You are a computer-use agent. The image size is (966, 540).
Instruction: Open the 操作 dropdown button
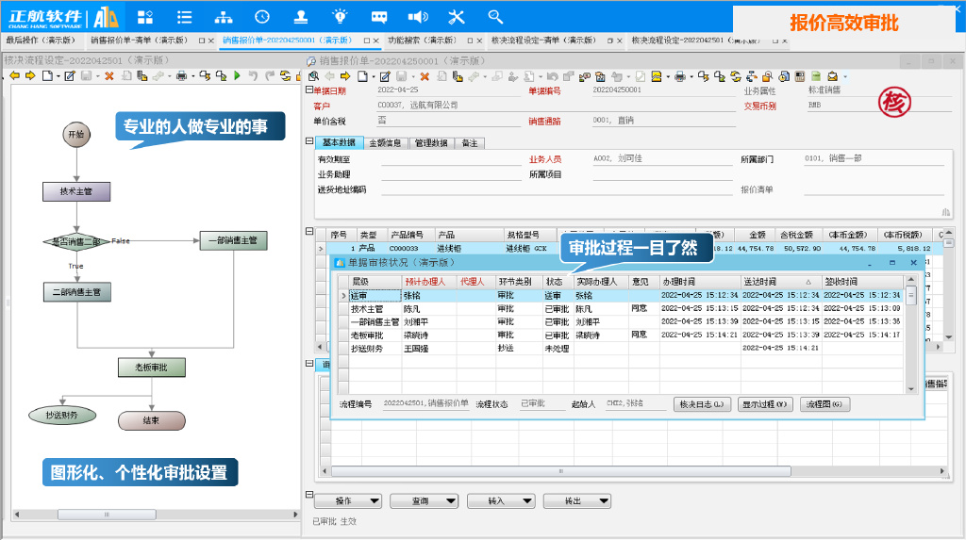coord(347,500)
